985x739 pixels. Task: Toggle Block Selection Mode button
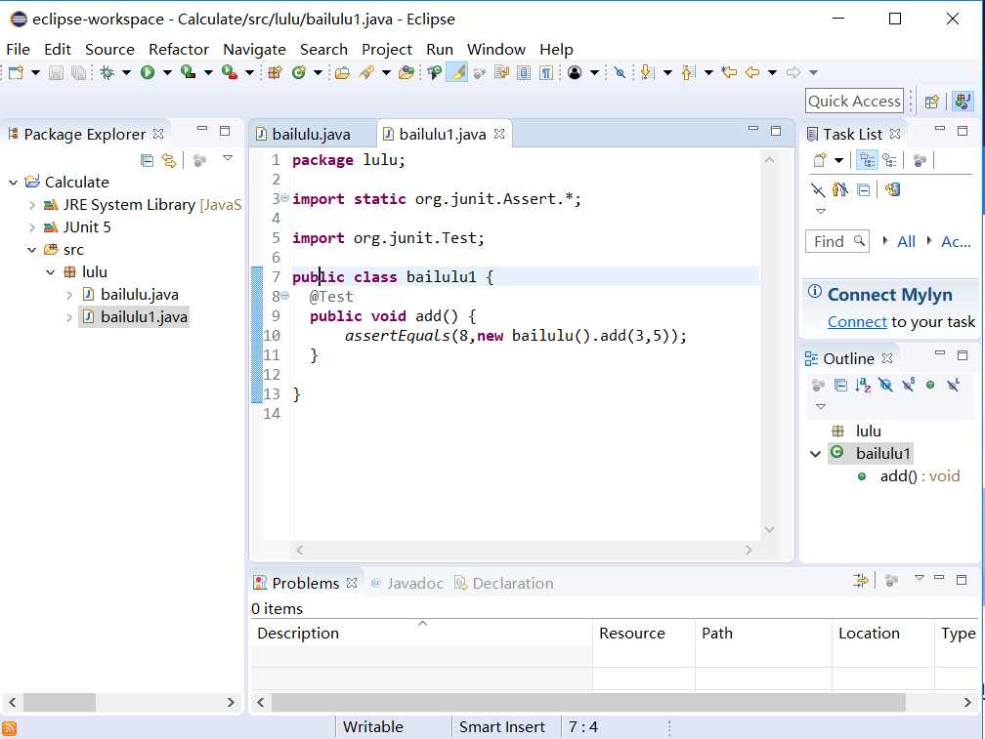[x=524, y=72]
